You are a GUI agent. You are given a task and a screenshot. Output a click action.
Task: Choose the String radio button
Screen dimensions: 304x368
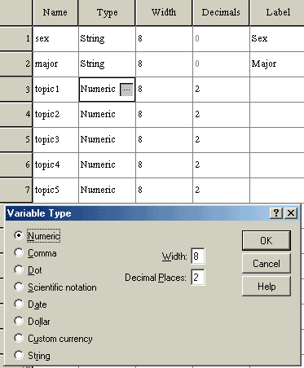[19, 355]
